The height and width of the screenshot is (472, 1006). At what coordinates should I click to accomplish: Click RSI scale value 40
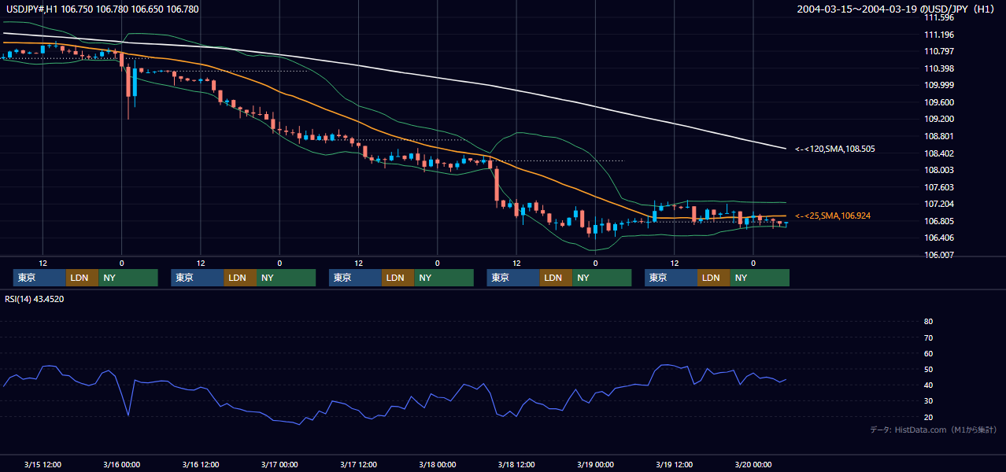tap(929, 385)
